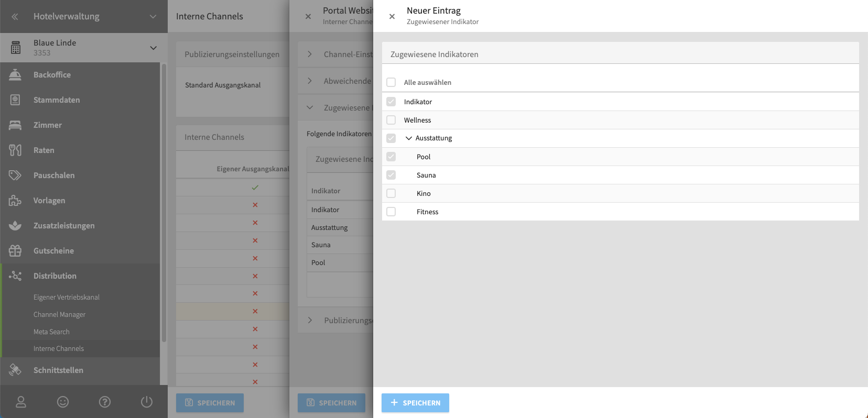Click the Eigener Ausgangskanal column header
This screenshot has height=418, width=868.
click(253, 169)
